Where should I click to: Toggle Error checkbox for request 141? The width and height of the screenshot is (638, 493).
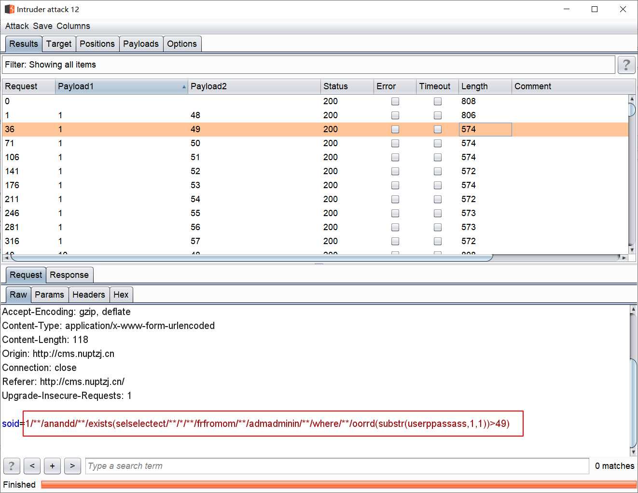coord(395,171)
